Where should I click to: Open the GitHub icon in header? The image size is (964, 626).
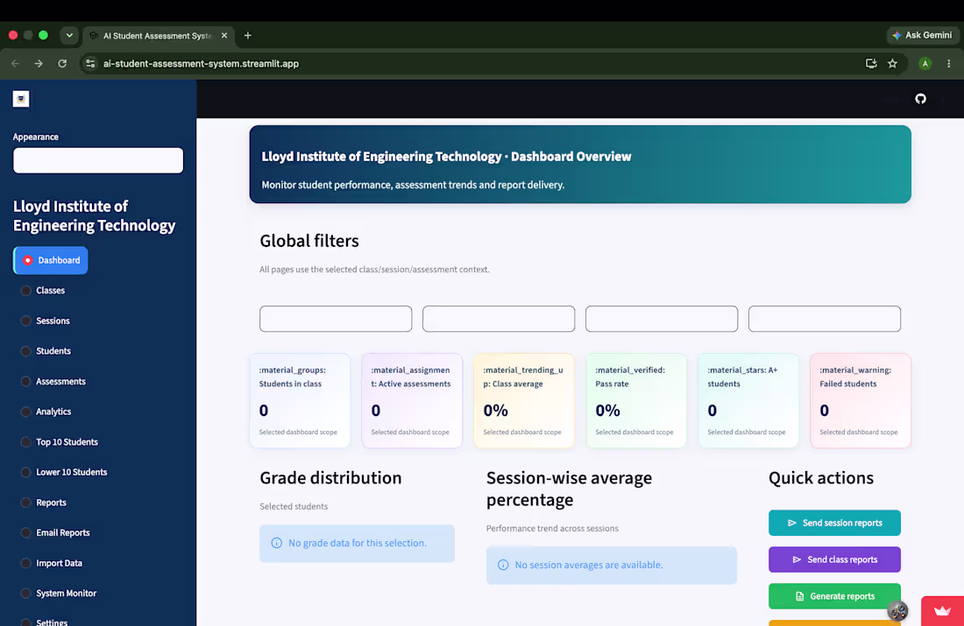coord(920,99)
